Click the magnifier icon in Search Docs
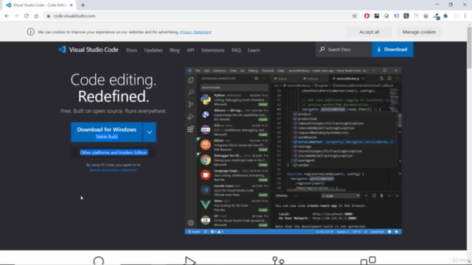Image resolution: width=472 pixels, height=265 pixels. pyautogui.click(x=322, y=49)
